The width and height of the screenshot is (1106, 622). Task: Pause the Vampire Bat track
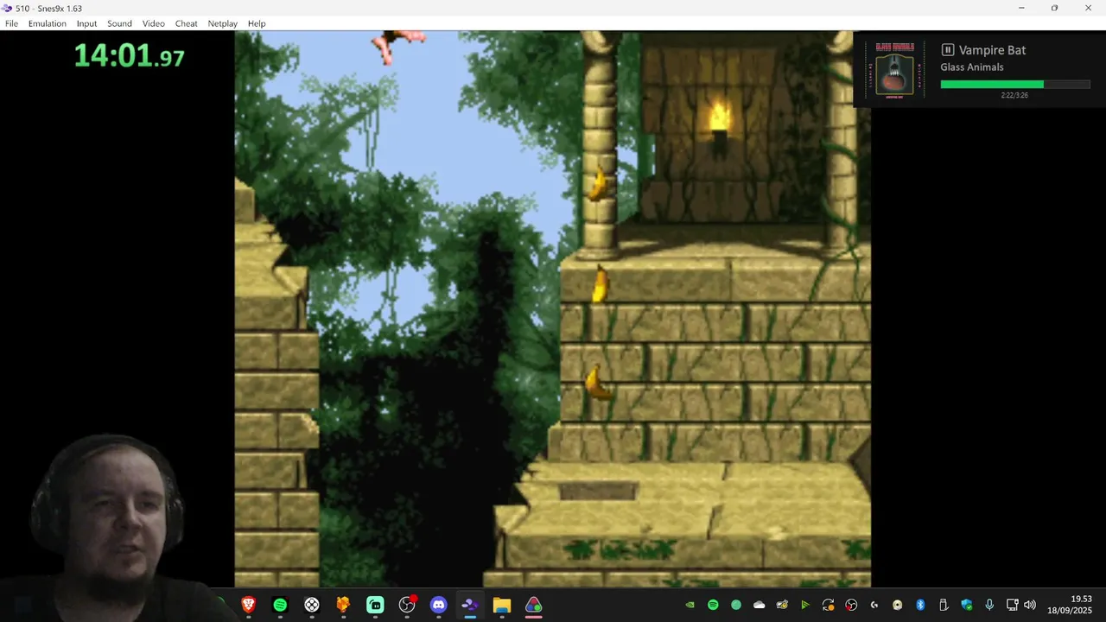[x=948, y=50]
